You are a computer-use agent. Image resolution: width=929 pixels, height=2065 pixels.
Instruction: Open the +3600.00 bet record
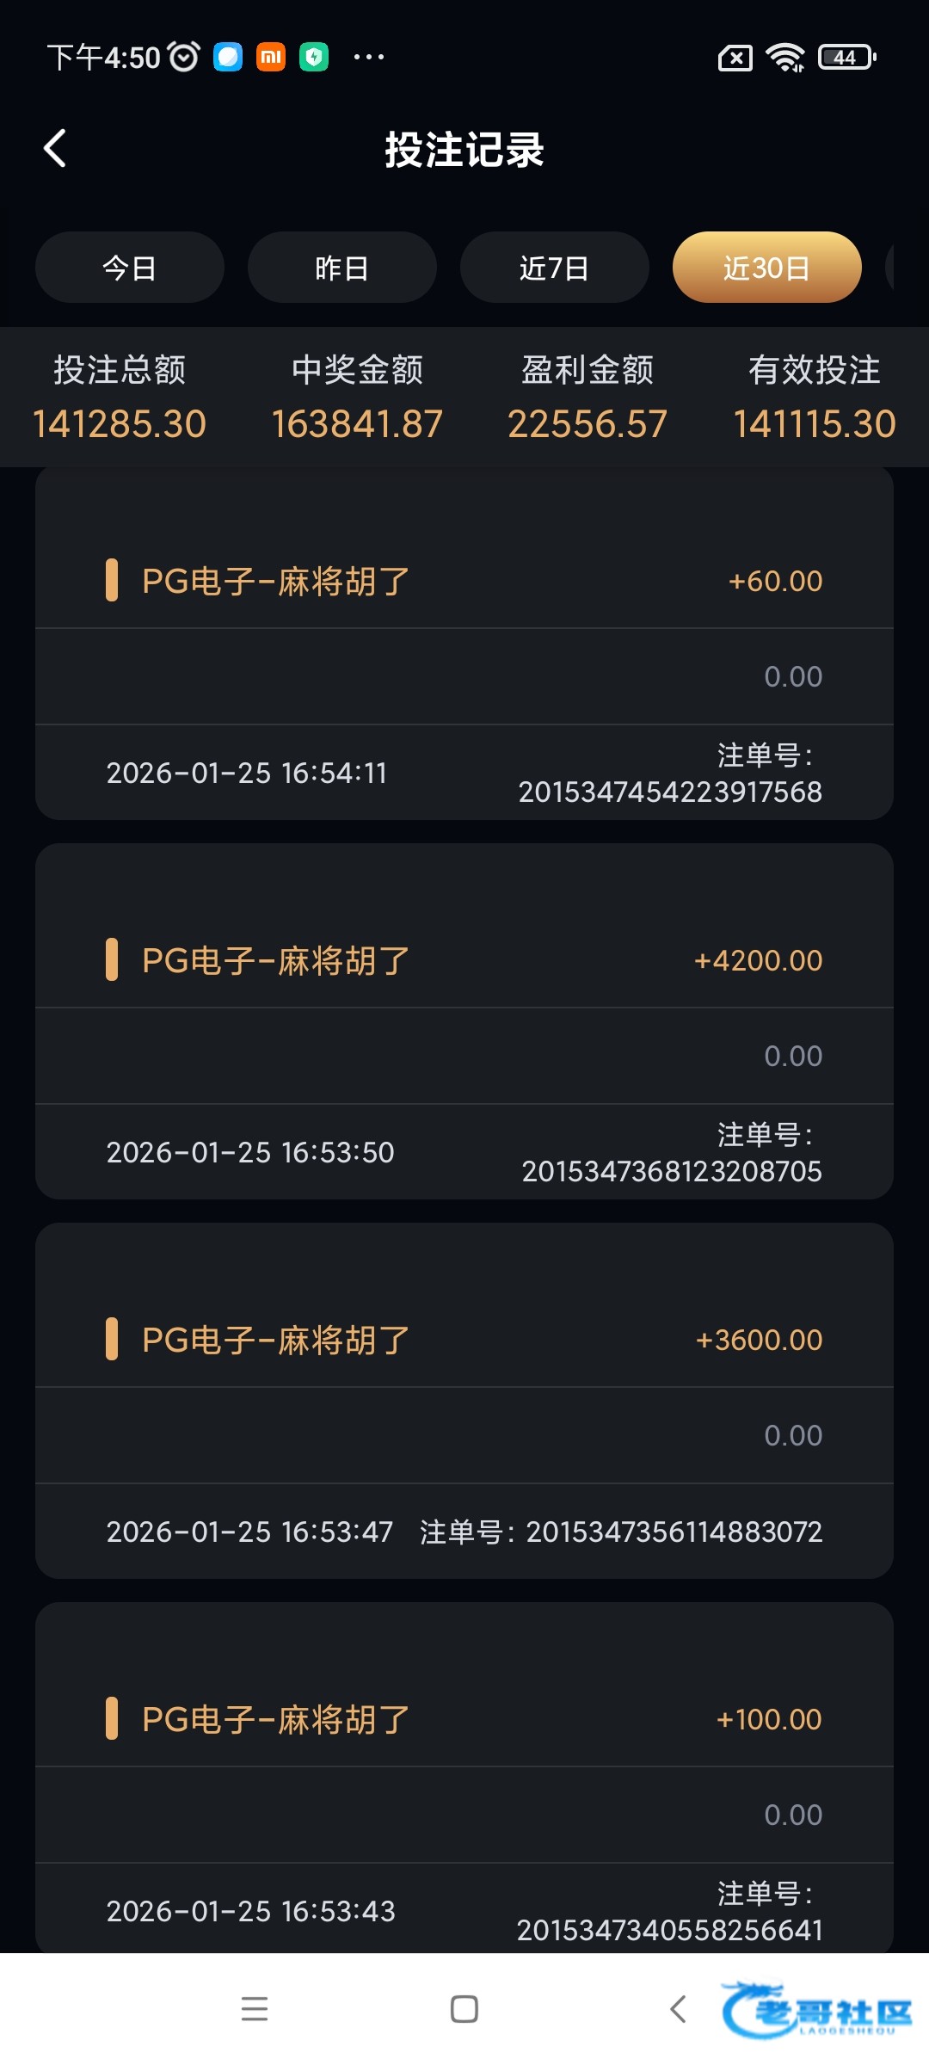464,1340
